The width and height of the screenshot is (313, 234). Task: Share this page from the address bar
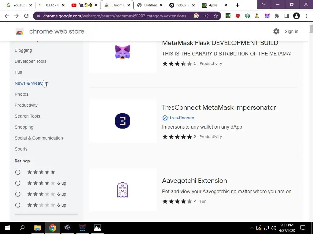pyautogui.click(x=206, y=16)
